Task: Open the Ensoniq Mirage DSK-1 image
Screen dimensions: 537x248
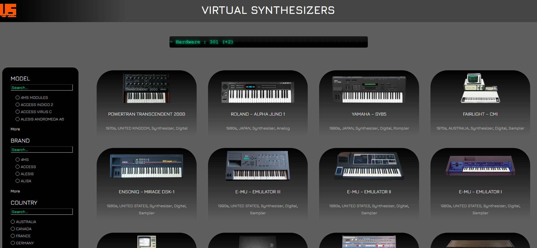Action: pyautogui.click(x=147, y=166)
